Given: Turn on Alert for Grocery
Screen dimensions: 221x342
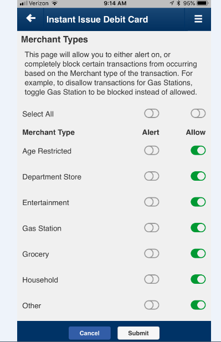Looking at the screenshot, I should click(x=152, y=253).
